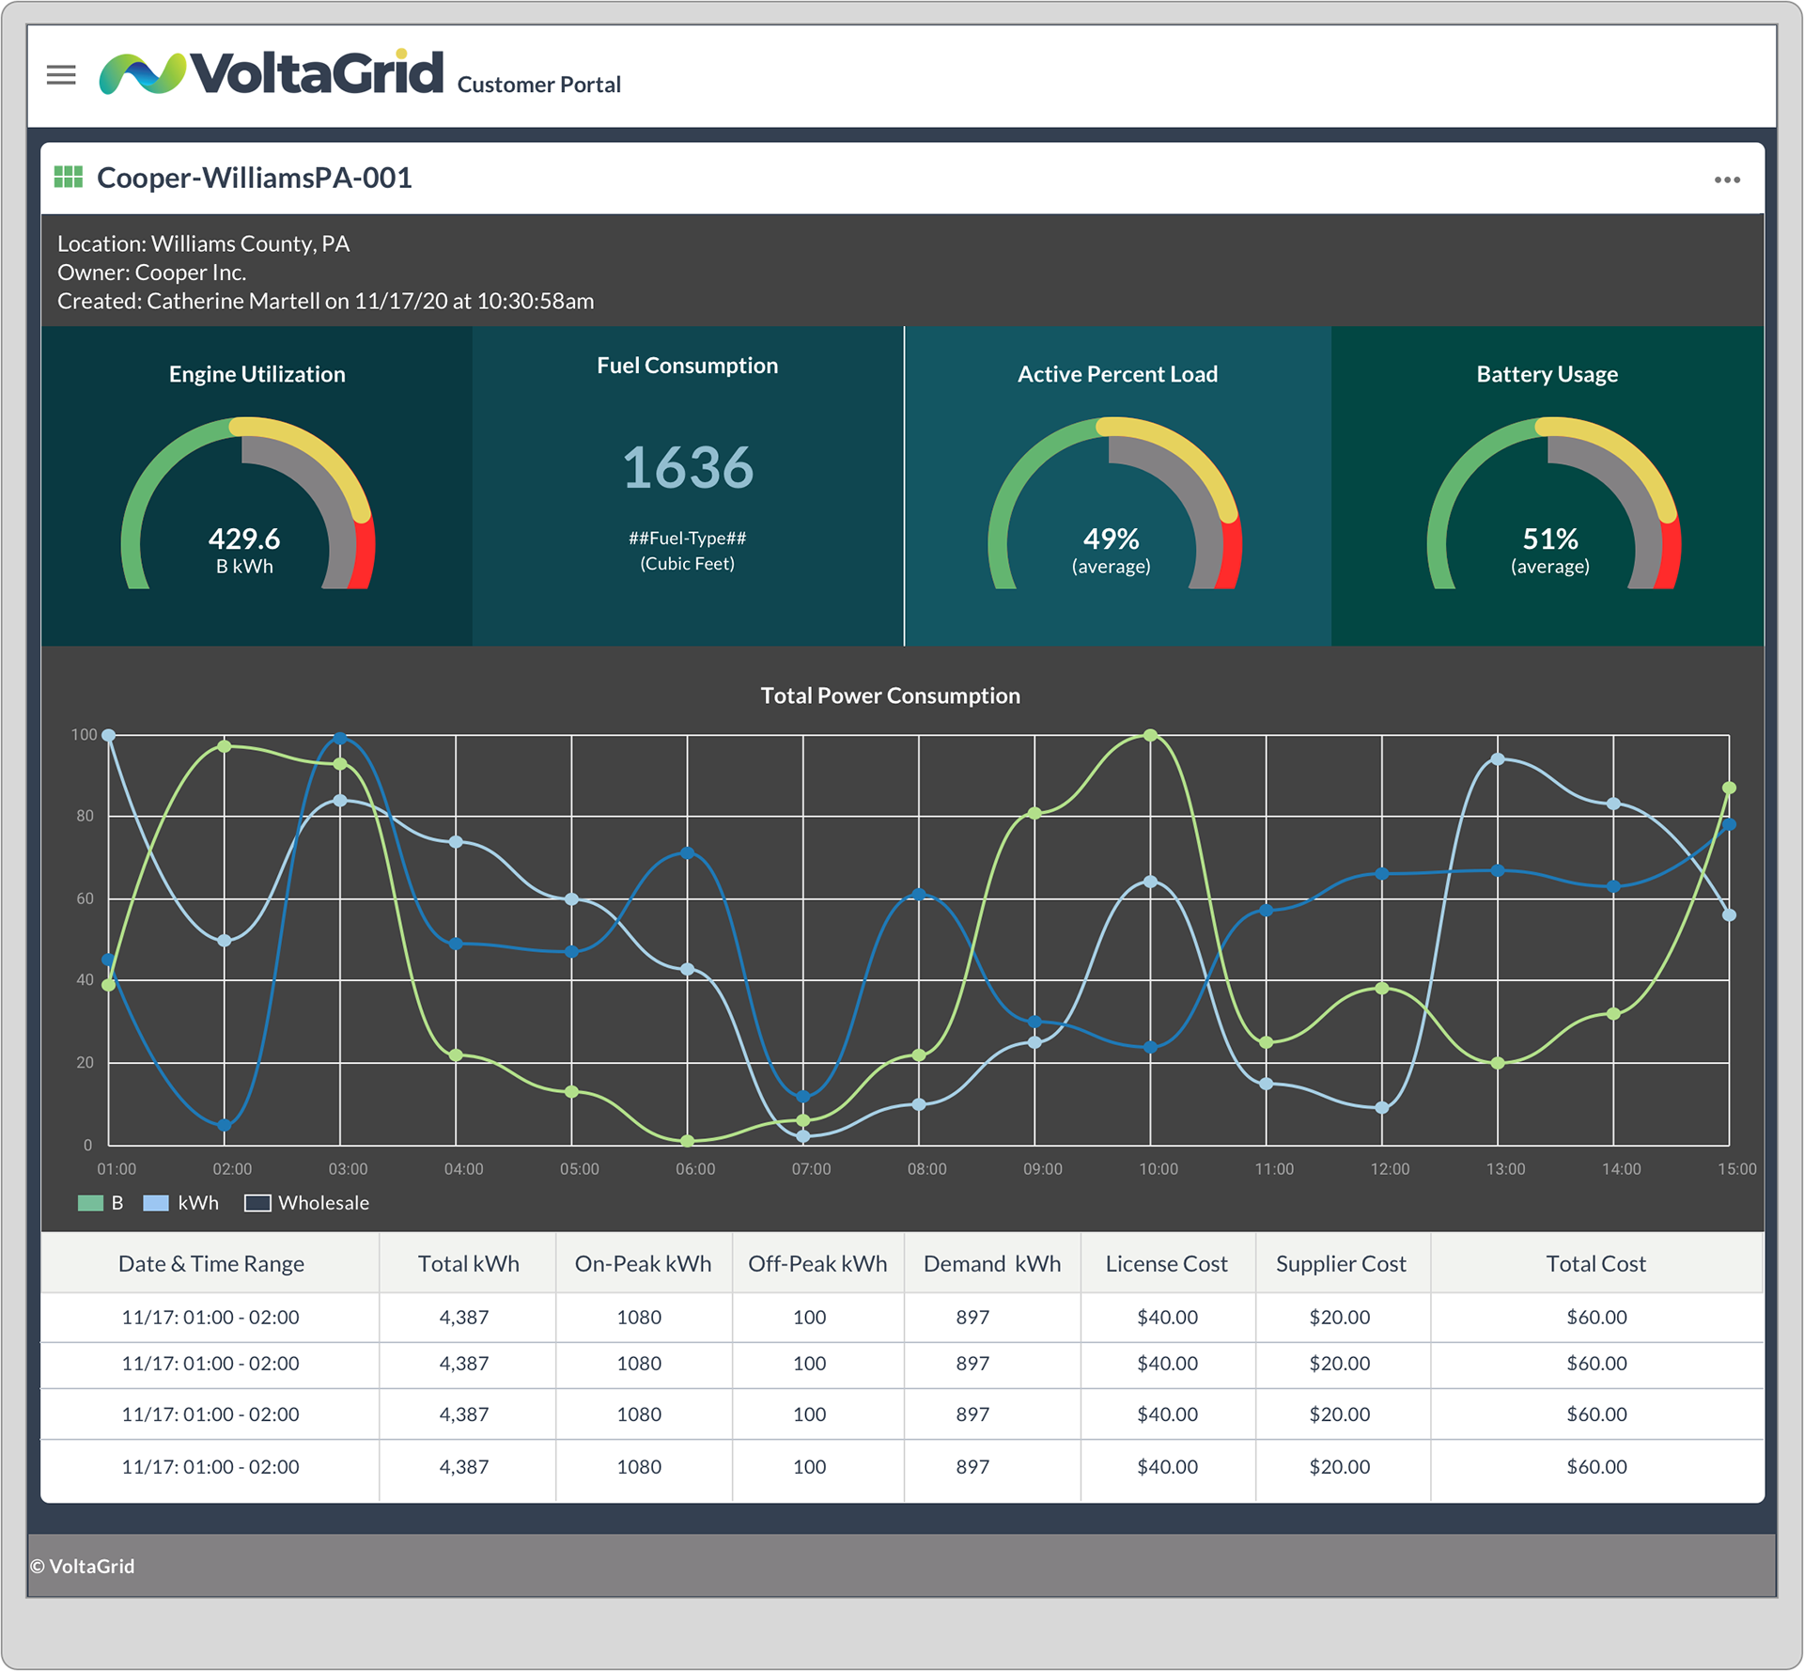This screenshot has height=1671, width=1804.
Task: Click the Active Percent Load gauge
Action: 1114,508
